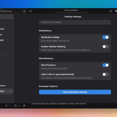Image resolution: width=117 pixels, height=117 pixels.
Task: Select the highlighted settings sidebar item
Action: pos(6,91)
